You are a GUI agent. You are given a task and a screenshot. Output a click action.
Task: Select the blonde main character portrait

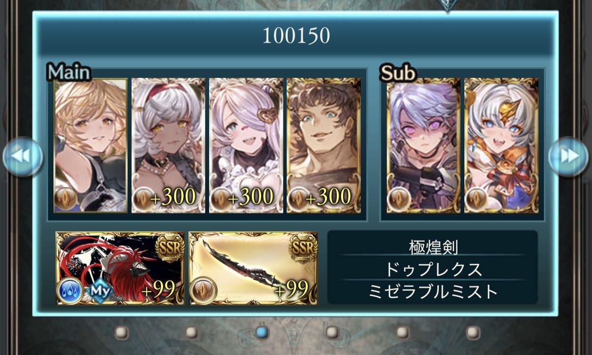[90, 146]
